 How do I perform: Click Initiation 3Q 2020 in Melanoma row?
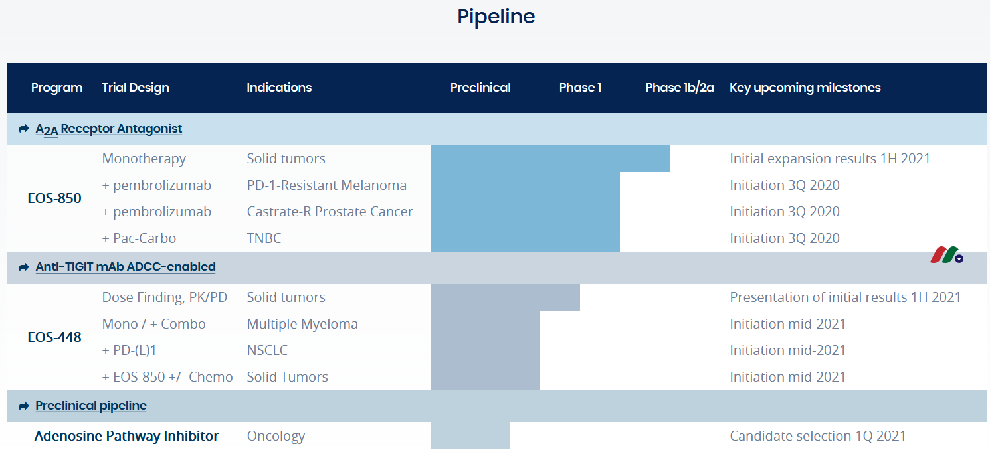(x=785, y=185)
